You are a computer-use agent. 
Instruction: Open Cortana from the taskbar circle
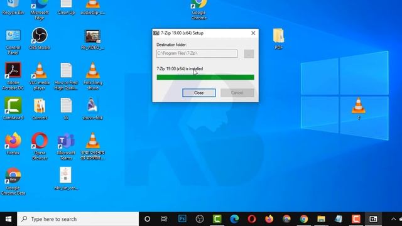click(147, 219)
